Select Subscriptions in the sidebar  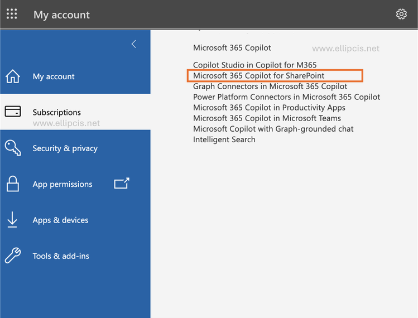click(57, 112)
